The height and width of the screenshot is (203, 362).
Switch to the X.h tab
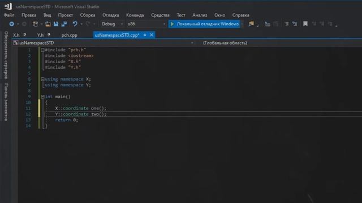pyautogui.click(x=16, y=35)
